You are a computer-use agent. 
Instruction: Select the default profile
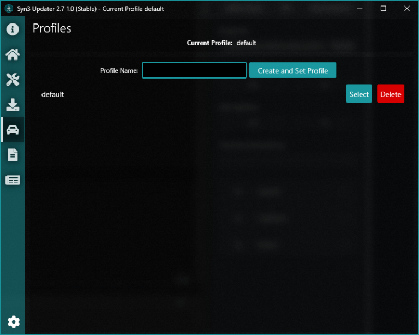point(359,93)
